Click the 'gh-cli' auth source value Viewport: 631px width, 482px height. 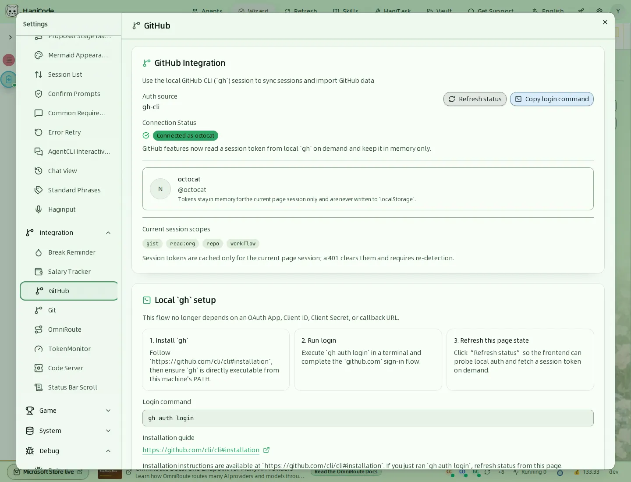point(151,107)
